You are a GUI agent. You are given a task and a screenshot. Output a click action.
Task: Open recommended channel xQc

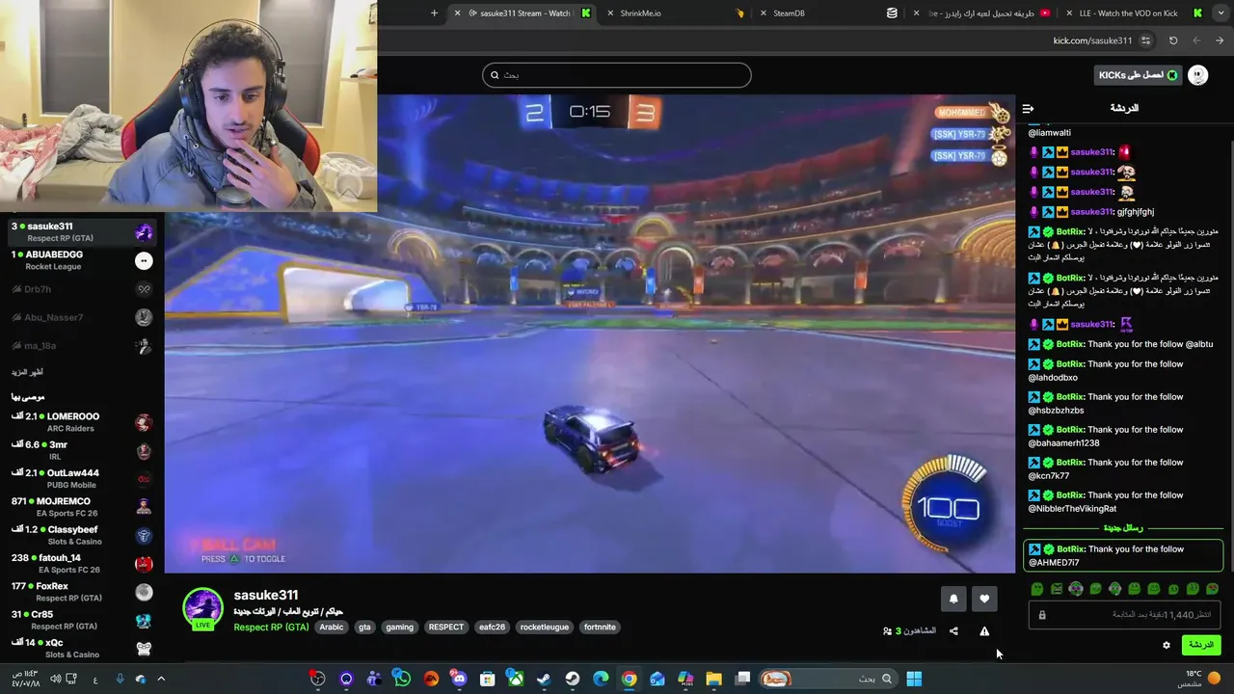click(82, 648)
